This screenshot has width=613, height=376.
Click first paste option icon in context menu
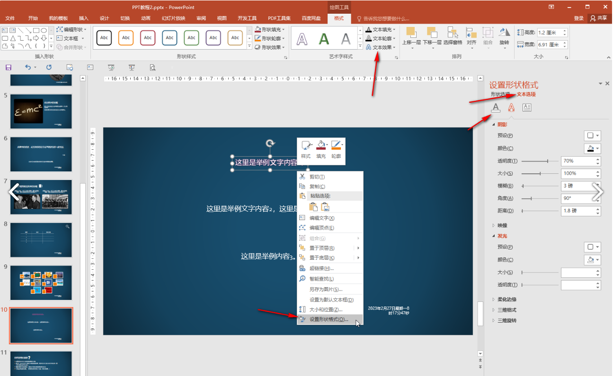pos(313,206)
